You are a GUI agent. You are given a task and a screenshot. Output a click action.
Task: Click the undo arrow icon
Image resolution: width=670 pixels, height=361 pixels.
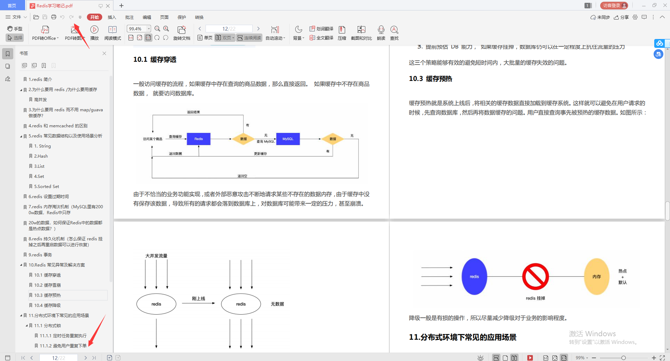[62, 17]
